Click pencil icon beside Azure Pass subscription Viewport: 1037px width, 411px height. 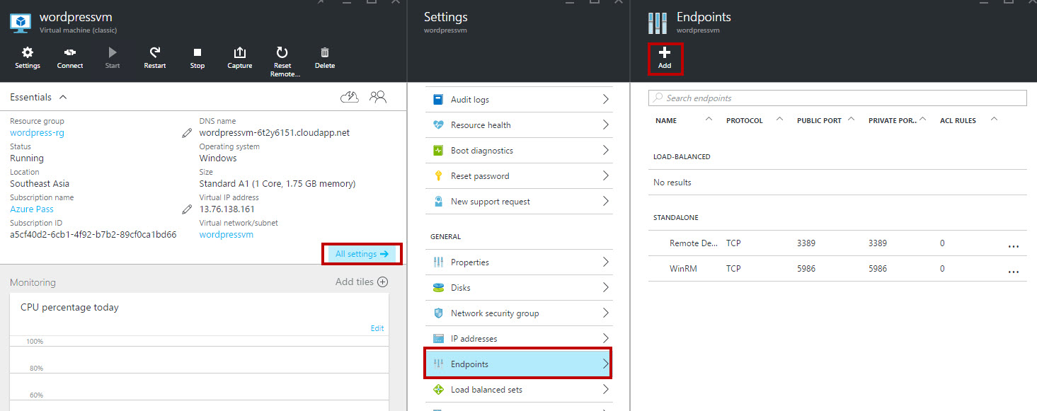click(187, 209)
